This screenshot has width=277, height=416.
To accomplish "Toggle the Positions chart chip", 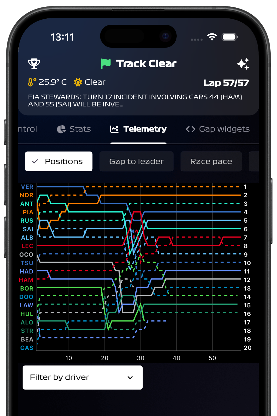I will point(59,161).
